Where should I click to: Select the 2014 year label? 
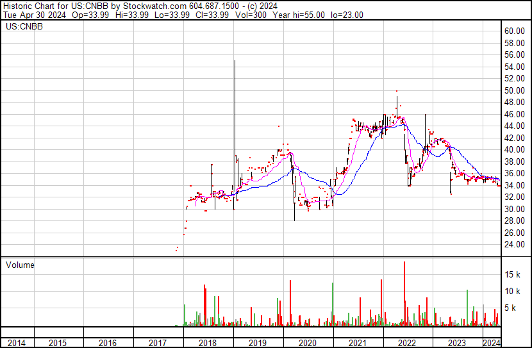pos(16,343)
